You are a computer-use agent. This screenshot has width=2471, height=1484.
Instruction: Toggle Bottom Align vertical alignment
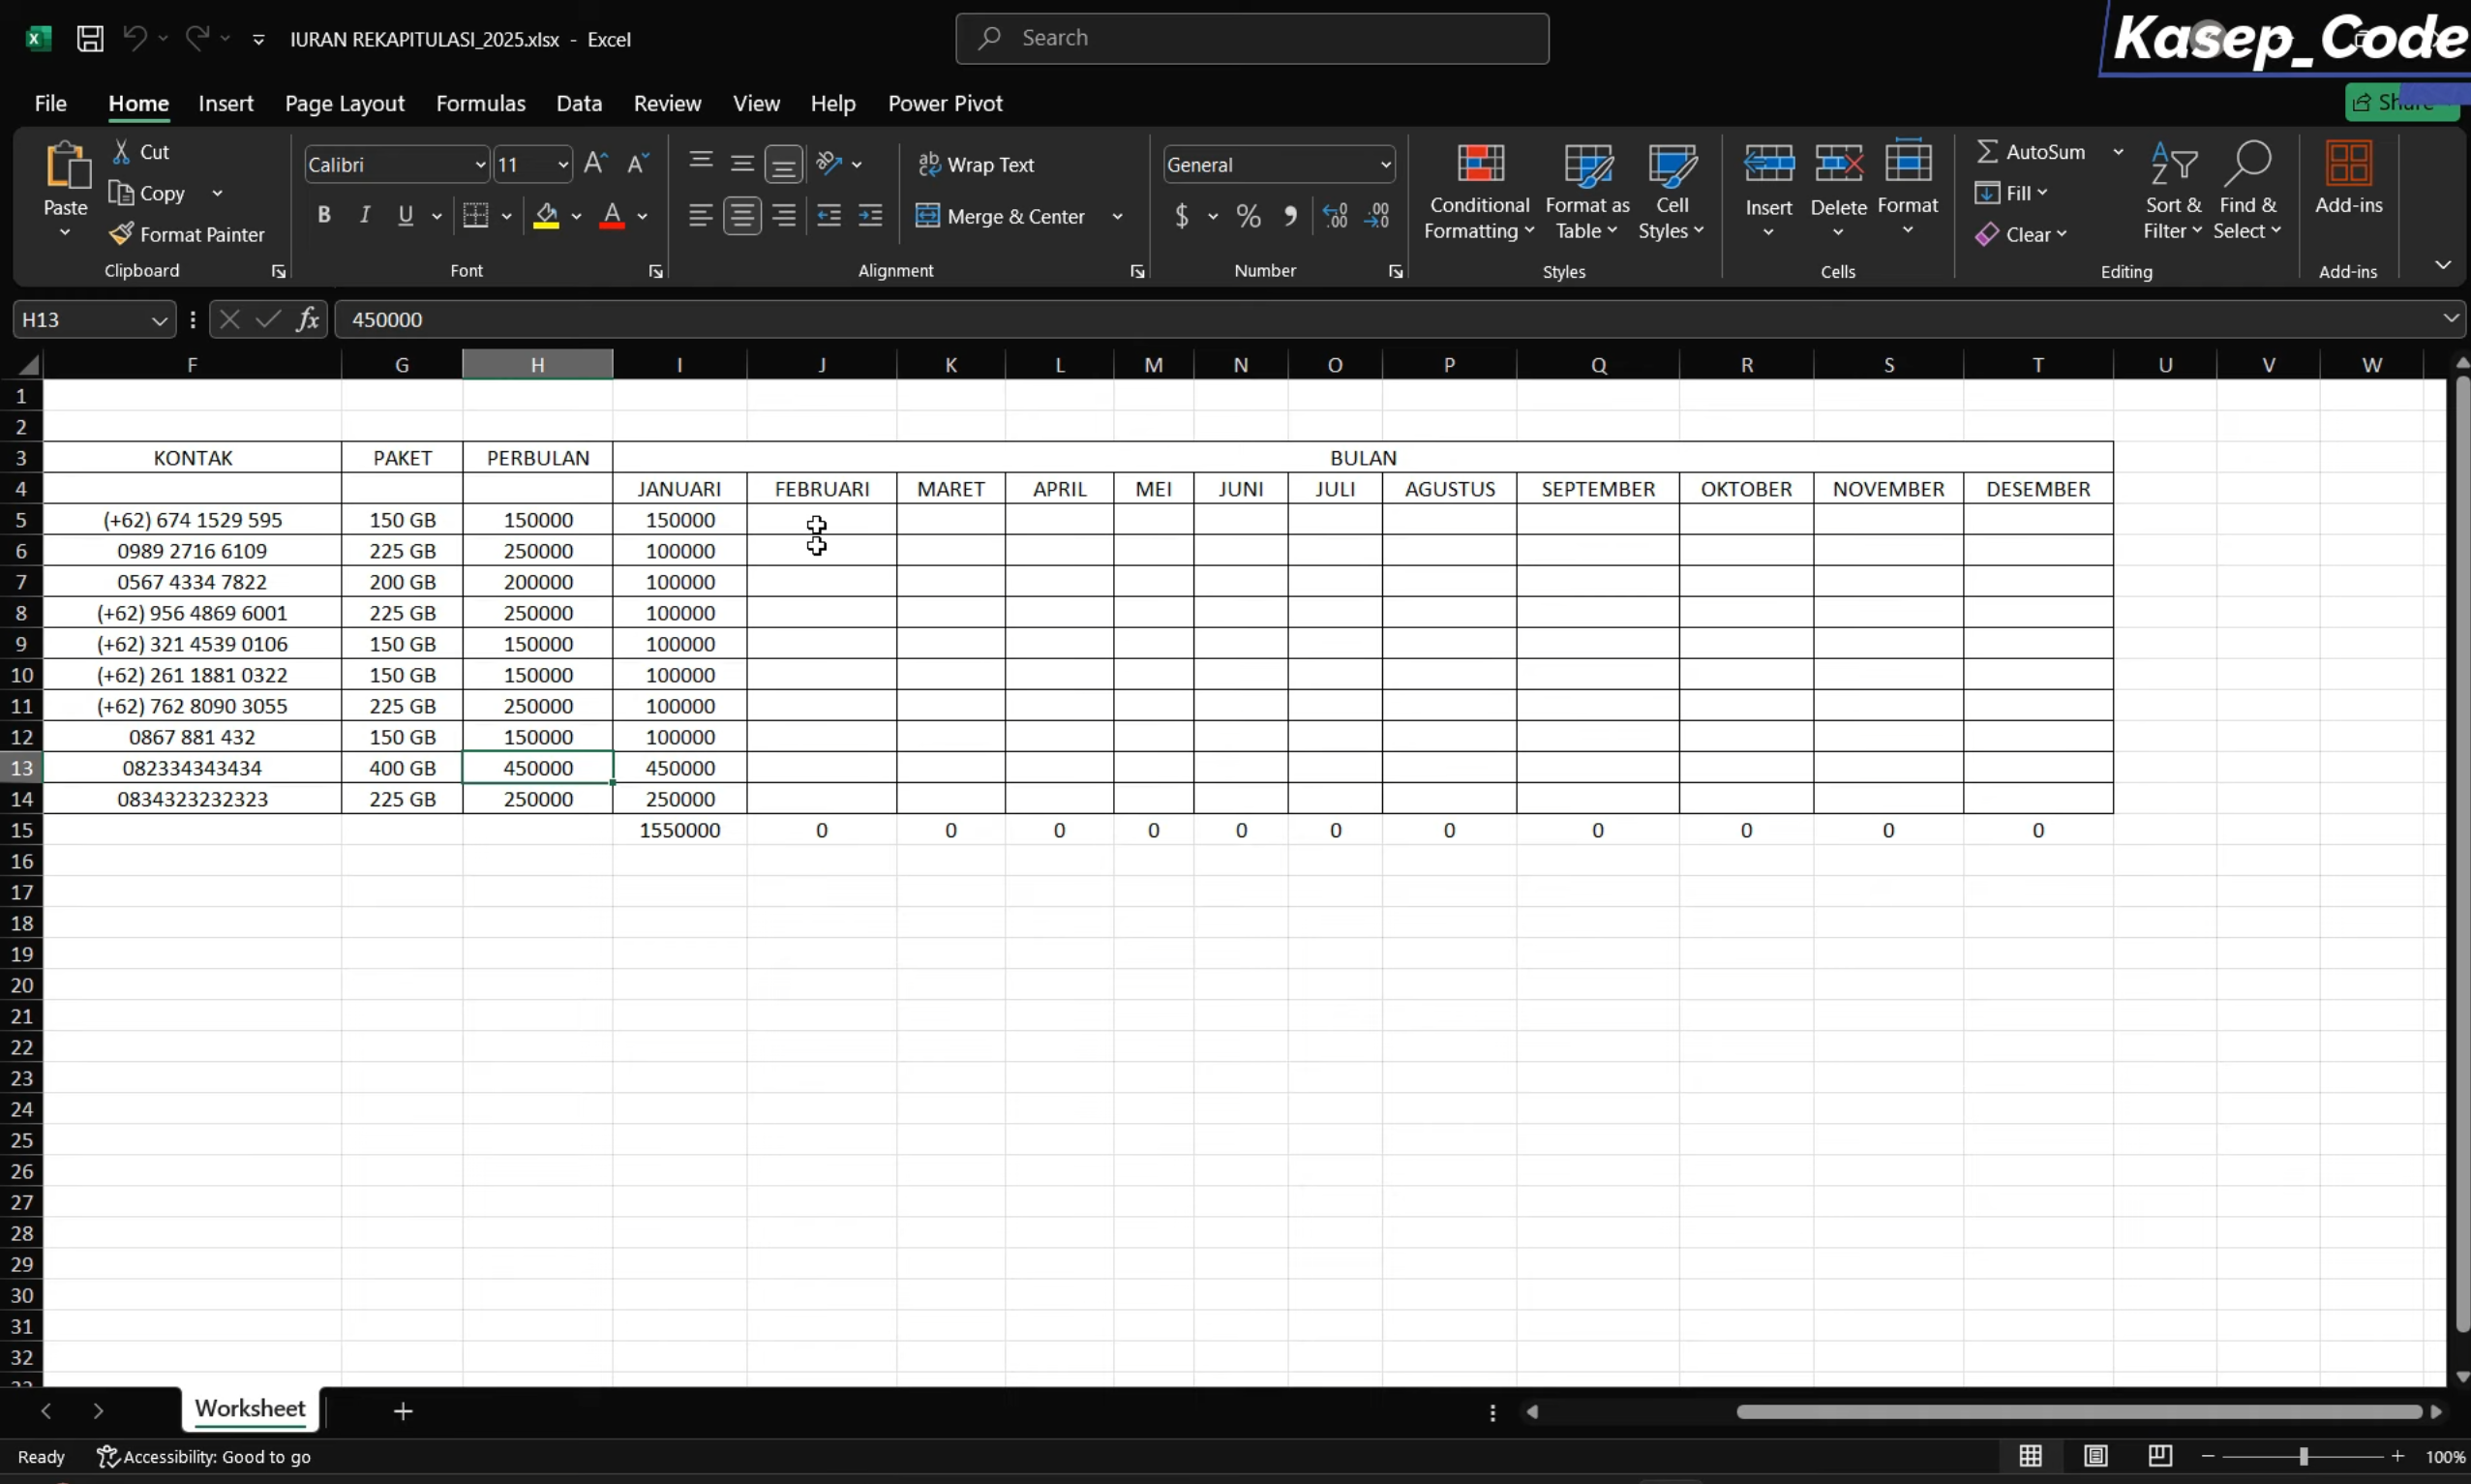(784, 164)
